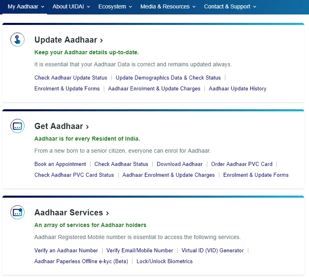Viewport: 309px width, 278px height.
Task: Click Download Aadhaar link
Action: click(179, 164)
